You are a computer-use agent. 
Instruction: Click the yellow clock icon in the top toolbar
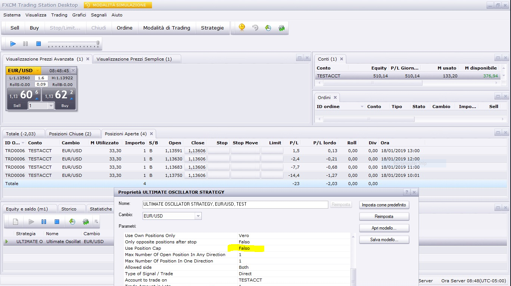click(x=242, y=27)
